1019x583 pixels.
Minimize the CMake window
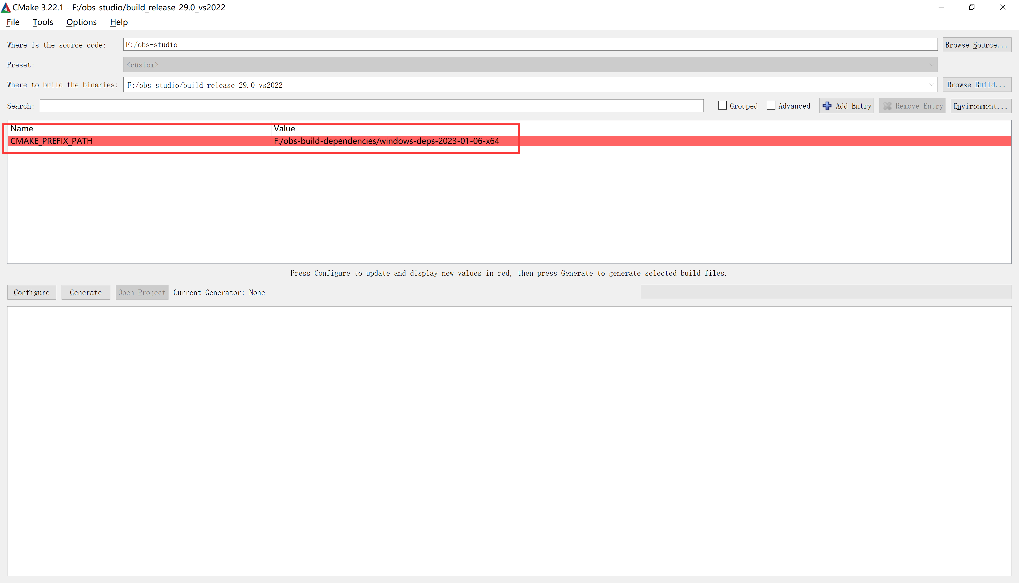[x=941, y=7]
